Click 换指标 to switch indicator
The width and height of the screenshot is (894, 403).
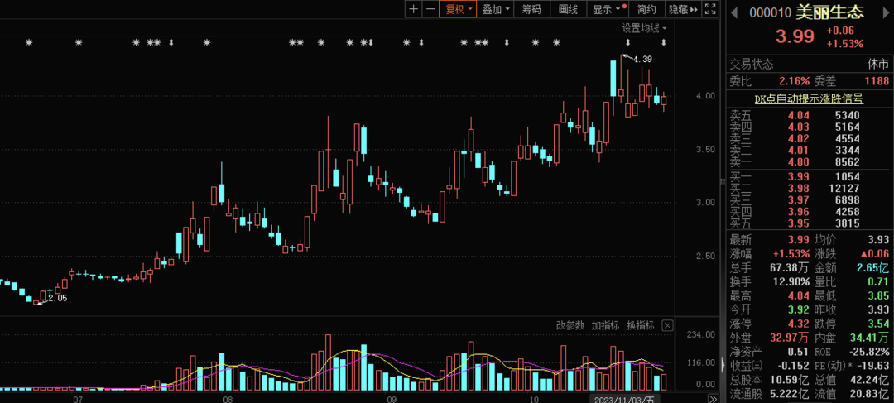coord(640,325)
